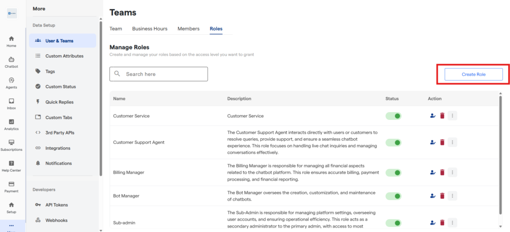Screen dimensions: 510x232
Task: Open the Agents section icon
Action: pyautogui.click(x=11, y=83)
